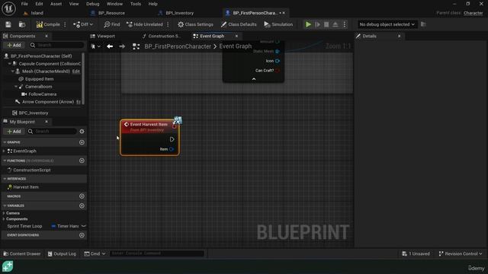Image resolution: width=488 pixels, height=274 pixels.
Task: Click the Eject icon
Action: click(x=335, y=24)
